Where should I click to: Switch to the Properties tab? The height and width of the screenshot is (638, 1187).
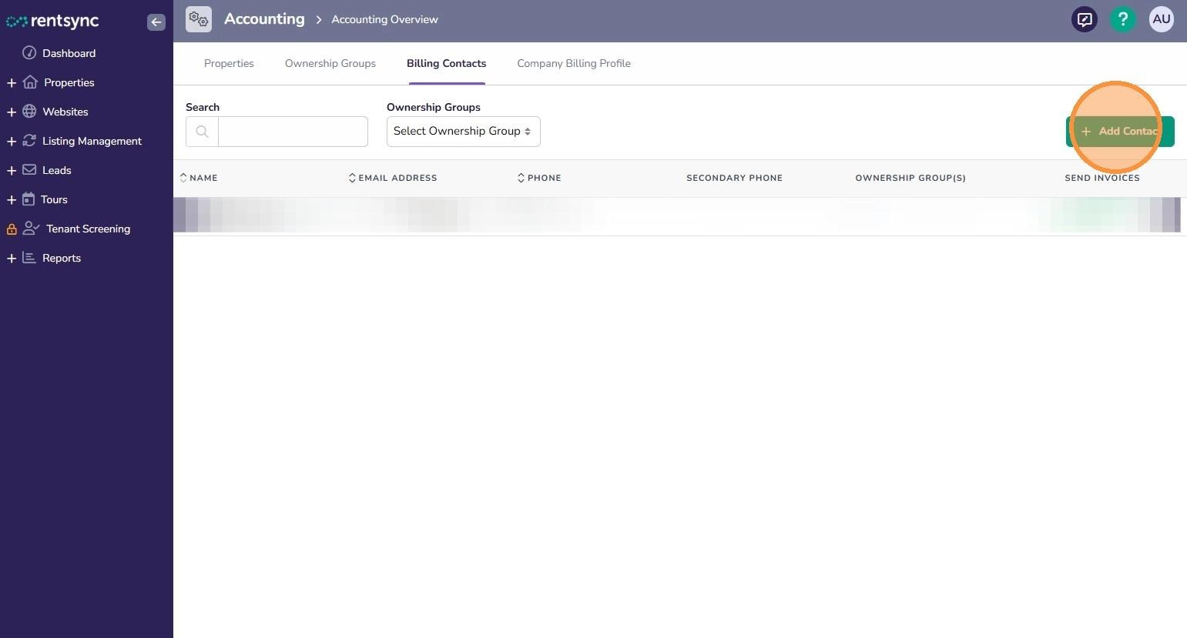click(x=229, y=63)
